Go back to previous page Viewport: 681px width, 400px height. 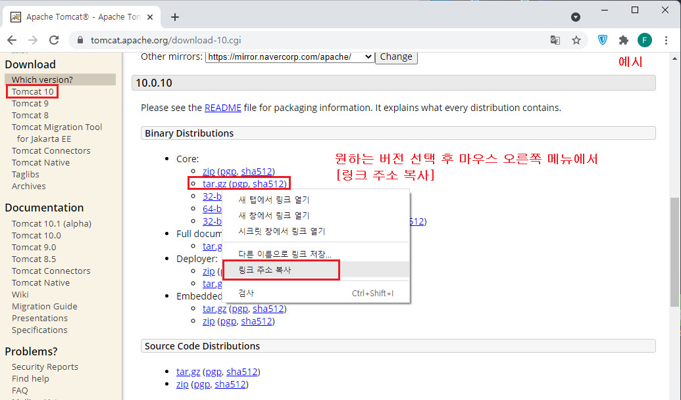click(x=12, y=40)
